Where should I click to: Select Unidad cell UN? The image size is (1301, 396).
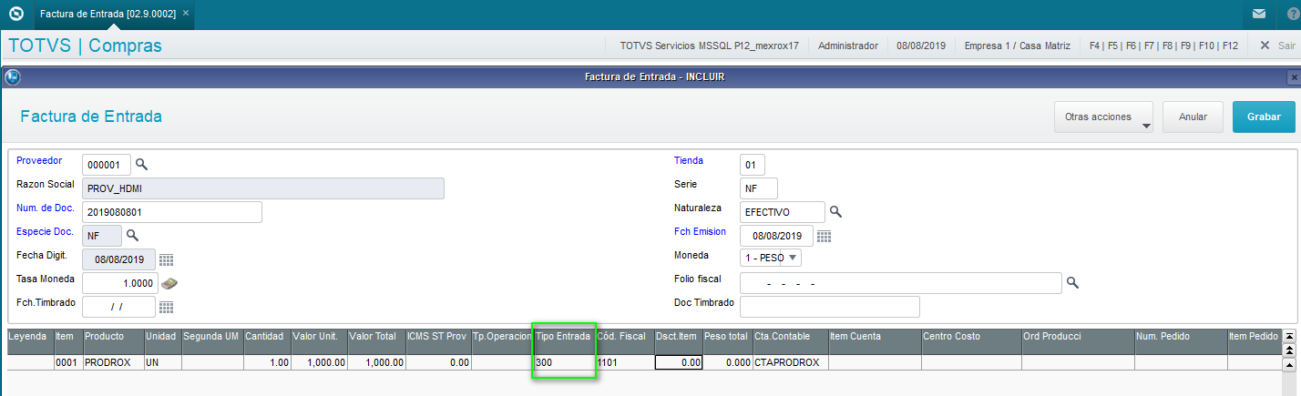click(x=162, y=362)
